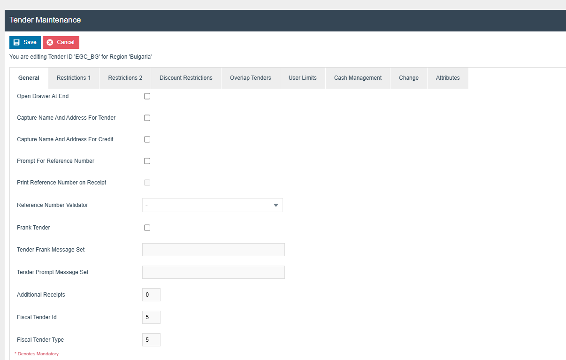Focus the Fiscal Tender Id field
The image size is (566, 360).
coord(151,317)
